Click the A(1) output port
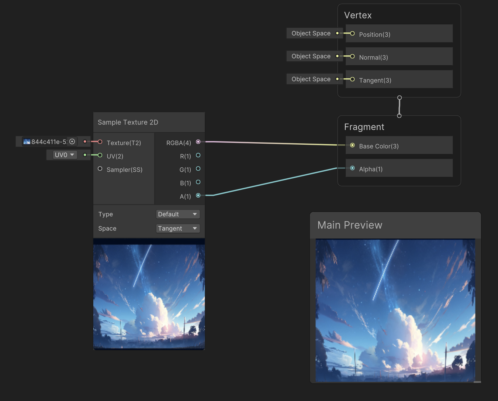The width and height of the screenshot is (498, 401). coord(198,195)
